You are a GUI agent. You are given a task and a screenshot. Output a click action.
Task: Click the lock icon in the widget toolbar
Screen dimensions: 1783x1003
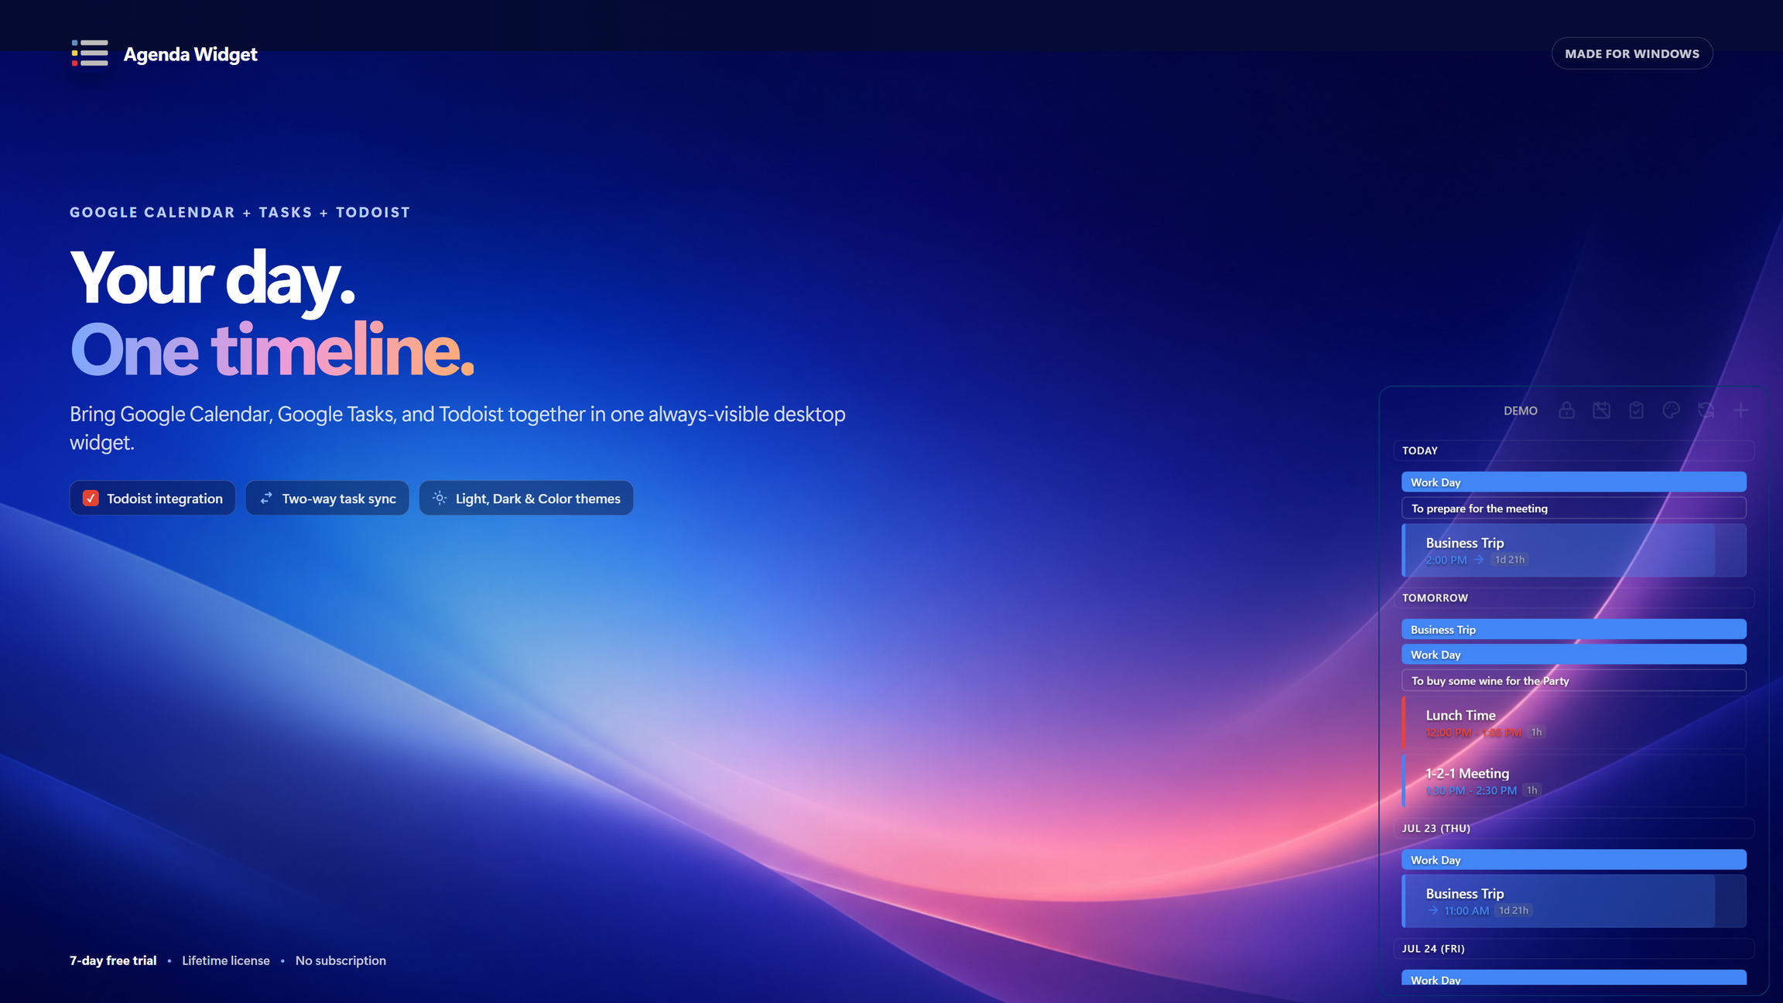(x=1566, y=410)
